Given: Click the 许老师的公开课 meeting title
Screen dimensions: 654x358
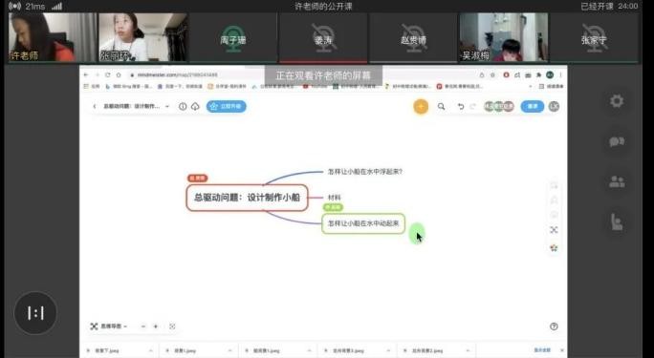Looking at the screenshot, I should tap(323, 7).
